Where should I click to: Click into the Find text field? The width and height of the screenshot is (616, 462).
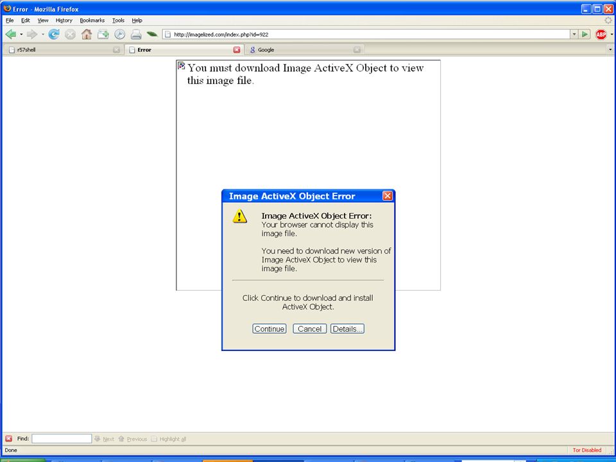[x=62, y=439]
